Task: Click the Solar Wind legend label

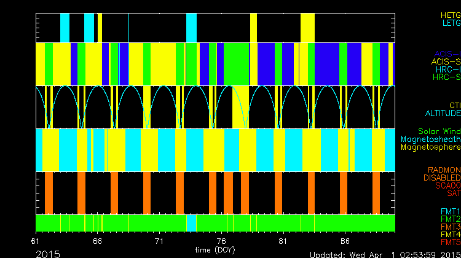Action: (439, 131)
